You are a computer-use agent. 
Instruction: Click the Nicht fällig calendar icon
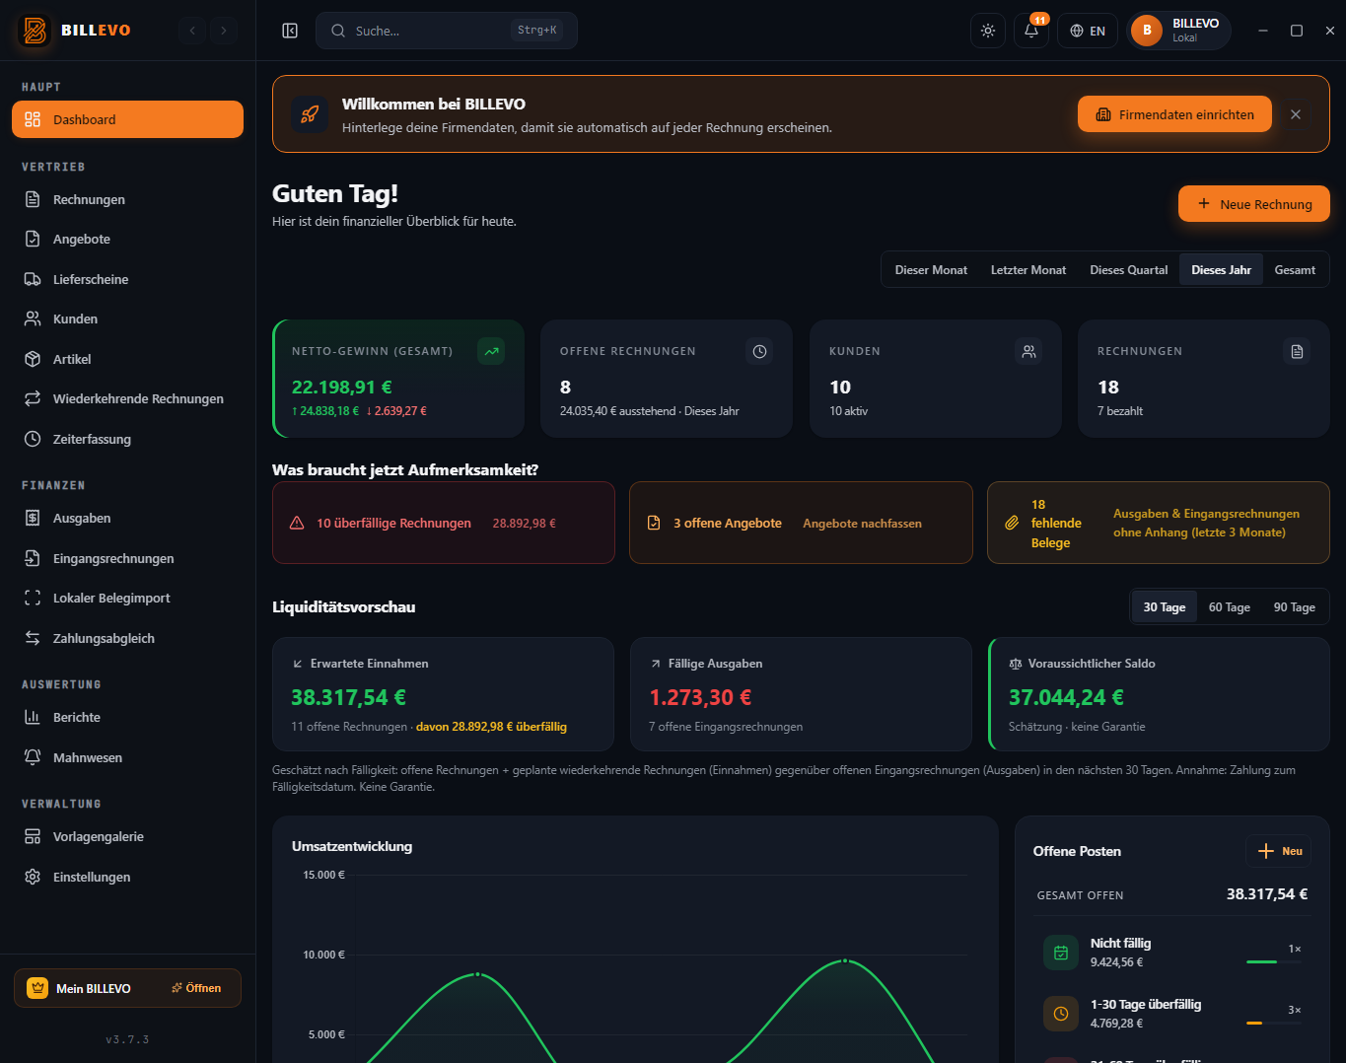(1061, 953)
